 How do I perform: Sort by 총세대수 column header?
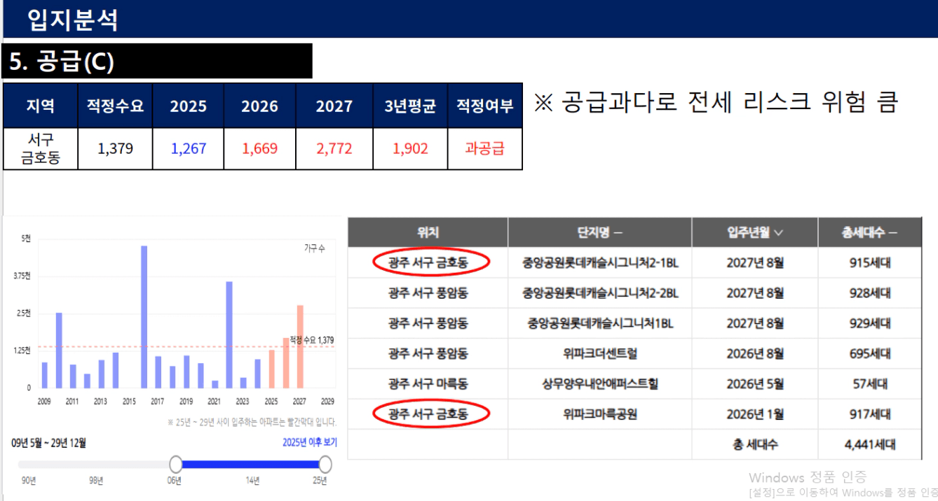869,232
